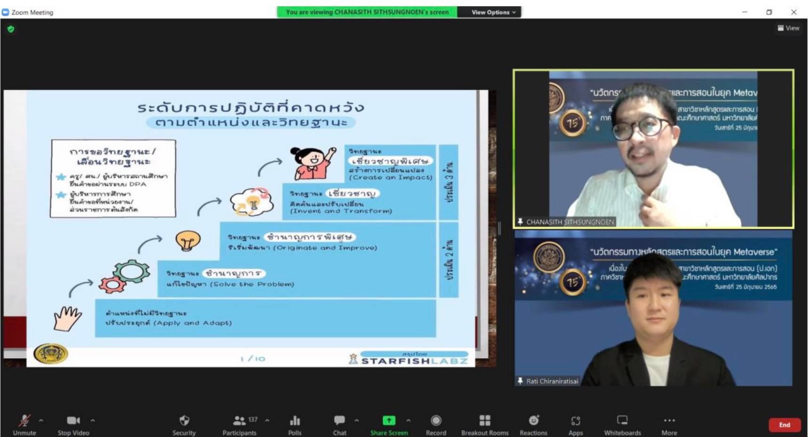Open Breakout Rooms

tap(484, 424)
